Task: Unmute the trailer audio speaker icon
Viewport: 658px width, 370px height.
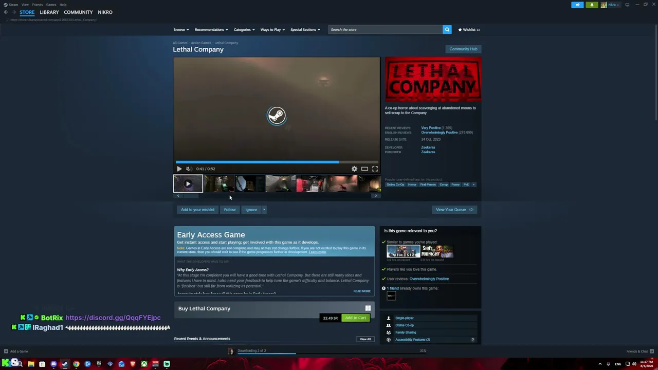Action: (x=189, y=169)
